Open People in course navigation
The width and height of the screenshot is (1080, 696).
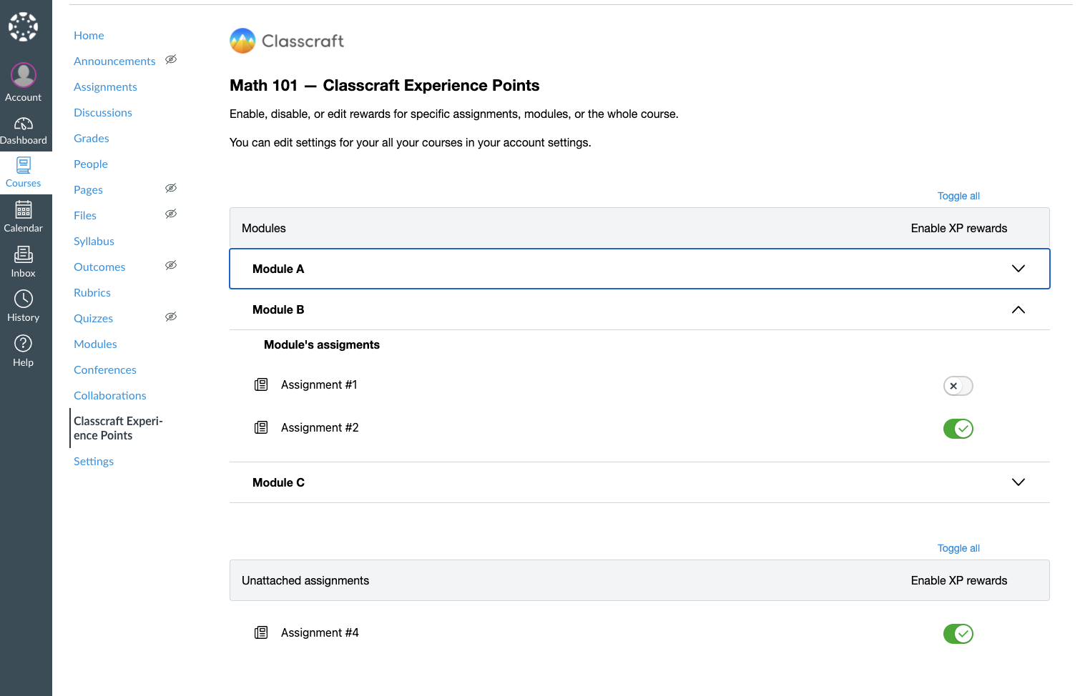[91, 164]
